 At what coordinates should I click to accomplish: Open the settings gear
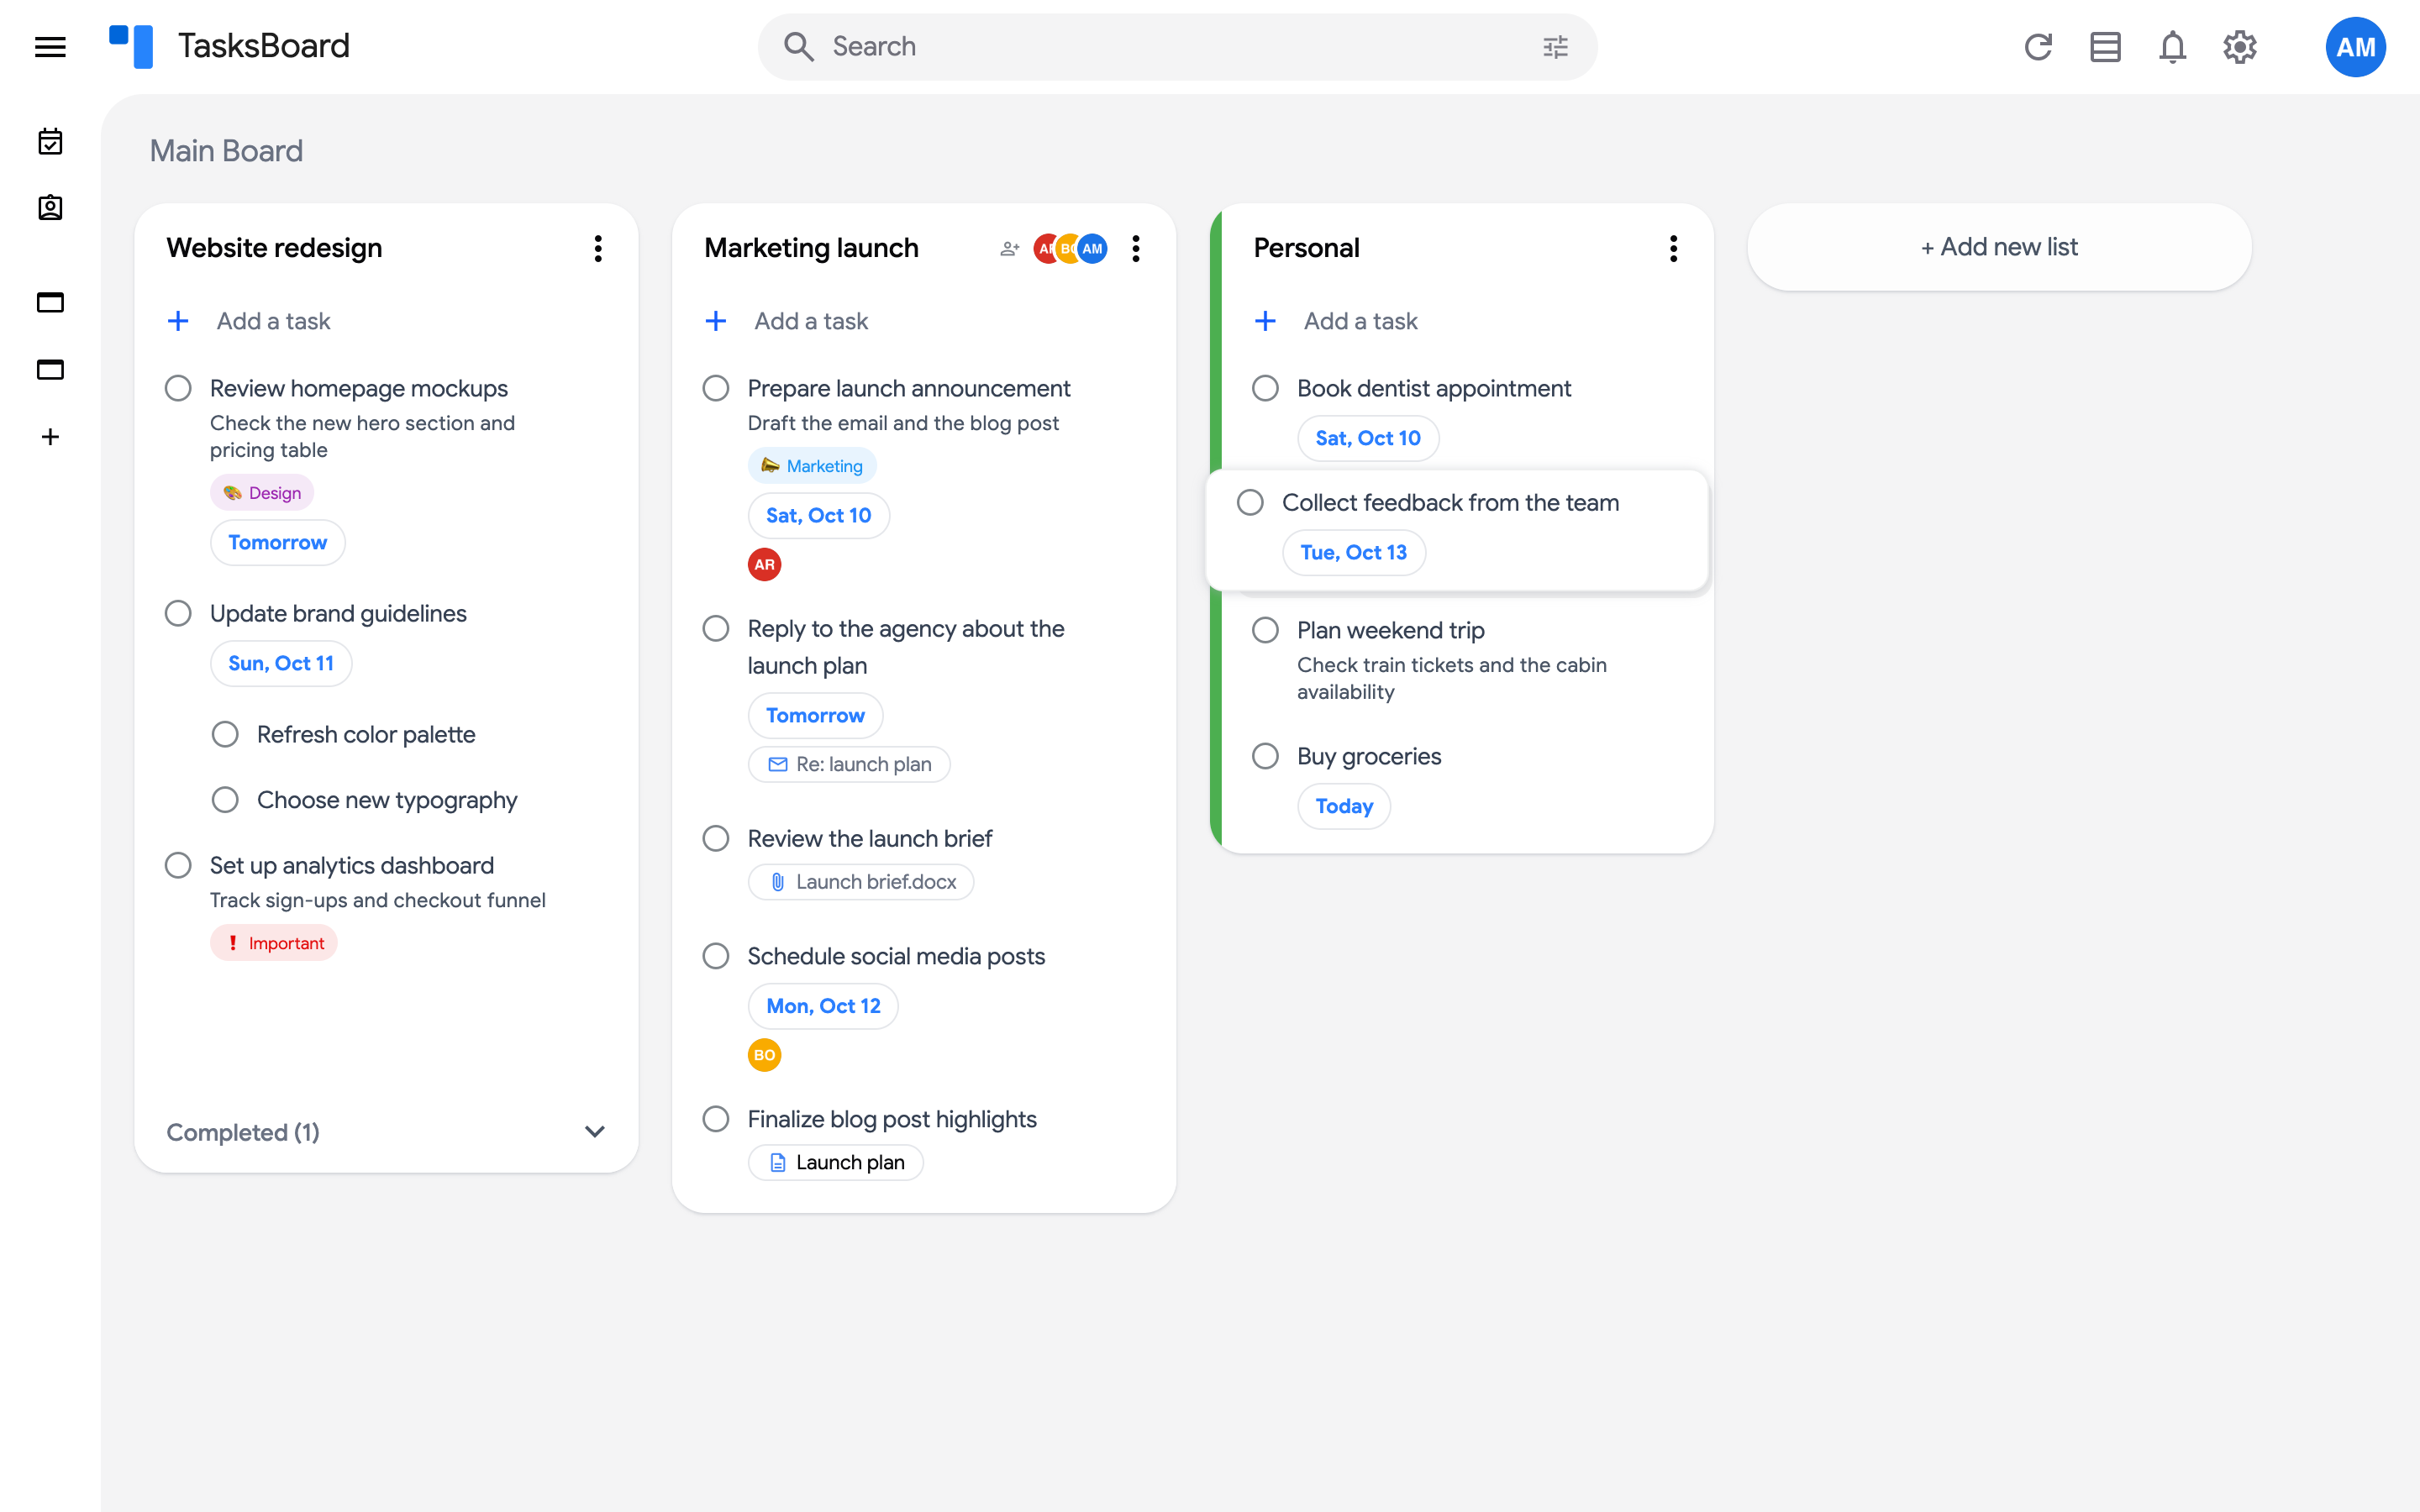(2240, 47)
